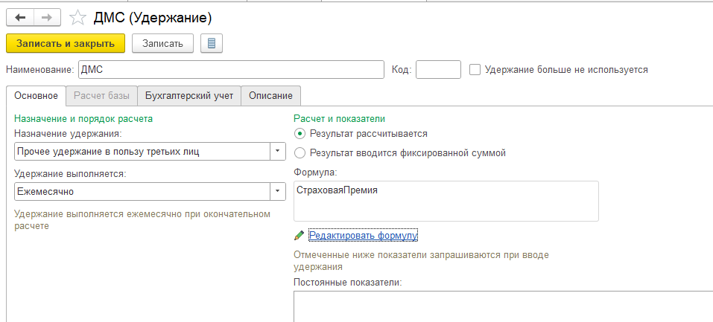Expand the 'Назначение удержания' dropdown arrow

click(277, 152)
